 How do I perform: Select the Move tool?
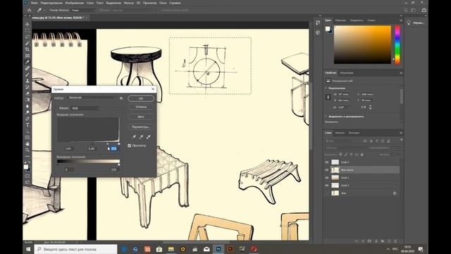point(27,24)
